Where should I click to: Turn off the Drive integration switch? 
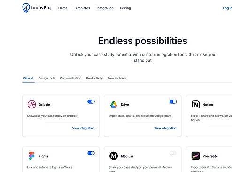tap(173, 102)
